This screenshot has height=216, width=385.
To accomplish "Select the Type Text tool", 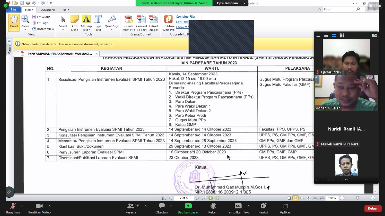I will coord(98,22).
